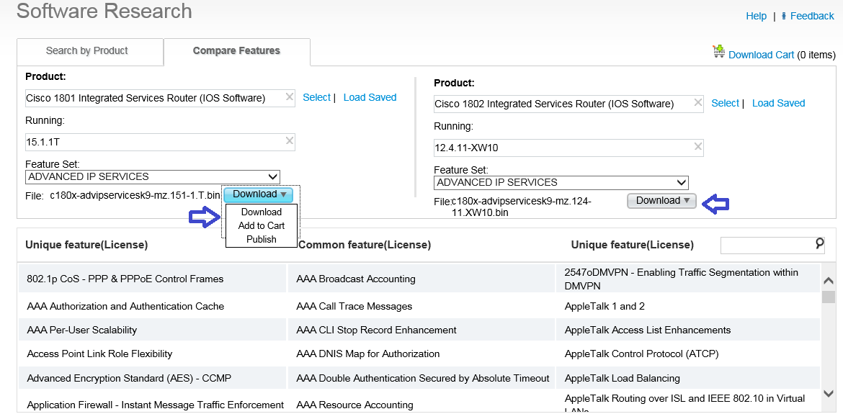Focus the feature search input box
Viewport: 843px width, 414px height.
point(767,245)
